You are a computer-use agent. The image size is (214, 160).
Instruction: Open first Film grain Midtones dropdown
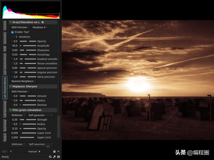[x=18, y=115]
